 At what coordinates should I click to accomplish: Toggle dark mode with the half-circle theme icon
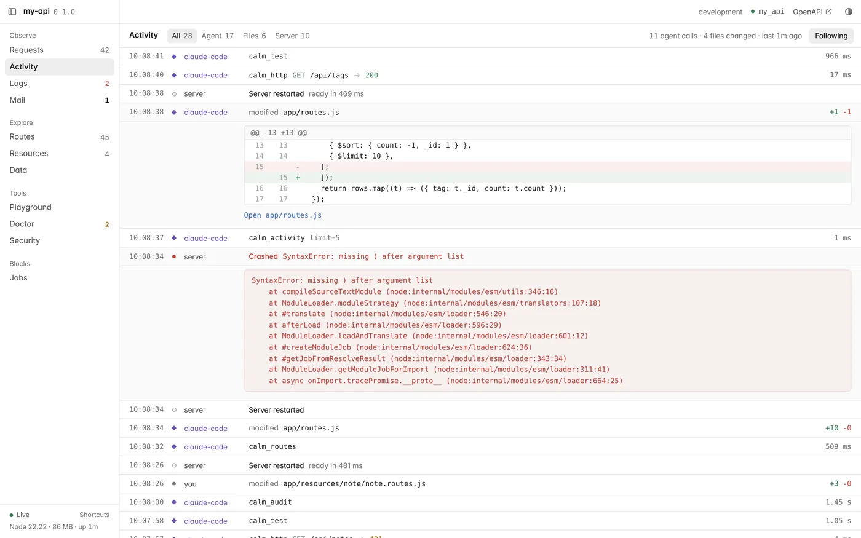pyautogui.click(x=849, y=12)
